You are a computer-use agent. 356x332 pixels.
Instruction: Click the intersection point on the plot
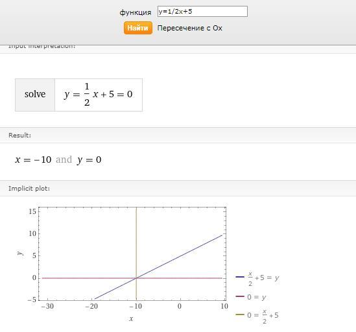pos(136,278)
